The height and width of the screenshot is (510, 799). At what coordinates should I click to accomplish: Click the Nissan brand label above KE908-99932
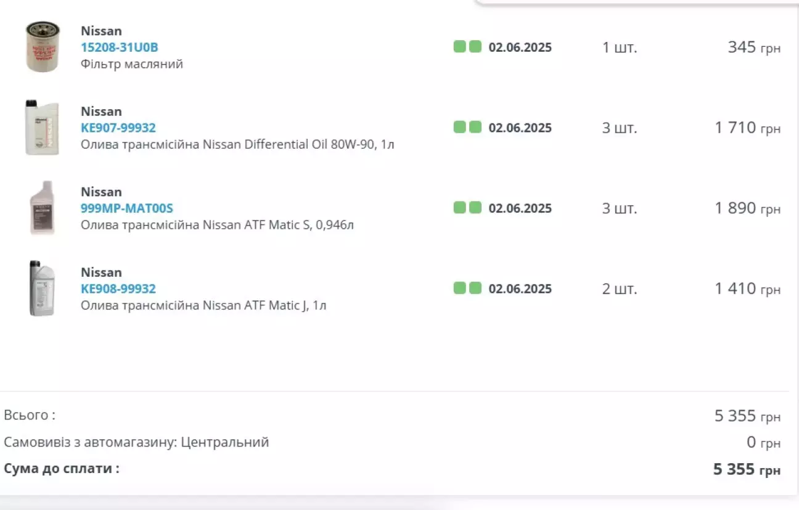point(101,273)
